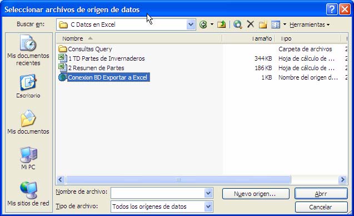Go to Escritorio in places bar
This screenshot has height=216, width=354.
28,86
